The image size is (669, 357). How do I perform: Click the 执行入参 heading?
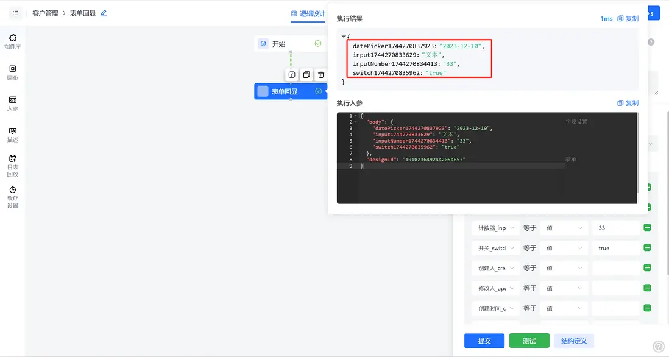coord(350,103)
